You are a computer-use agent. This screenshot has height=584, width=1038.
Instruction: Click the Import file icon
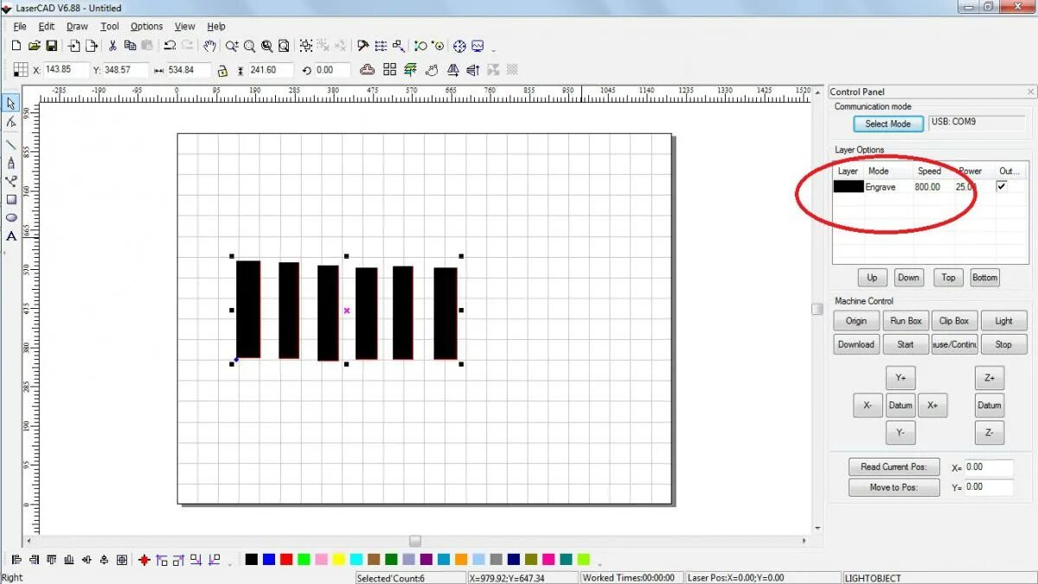pyautogui.click(x=74, y=46)
